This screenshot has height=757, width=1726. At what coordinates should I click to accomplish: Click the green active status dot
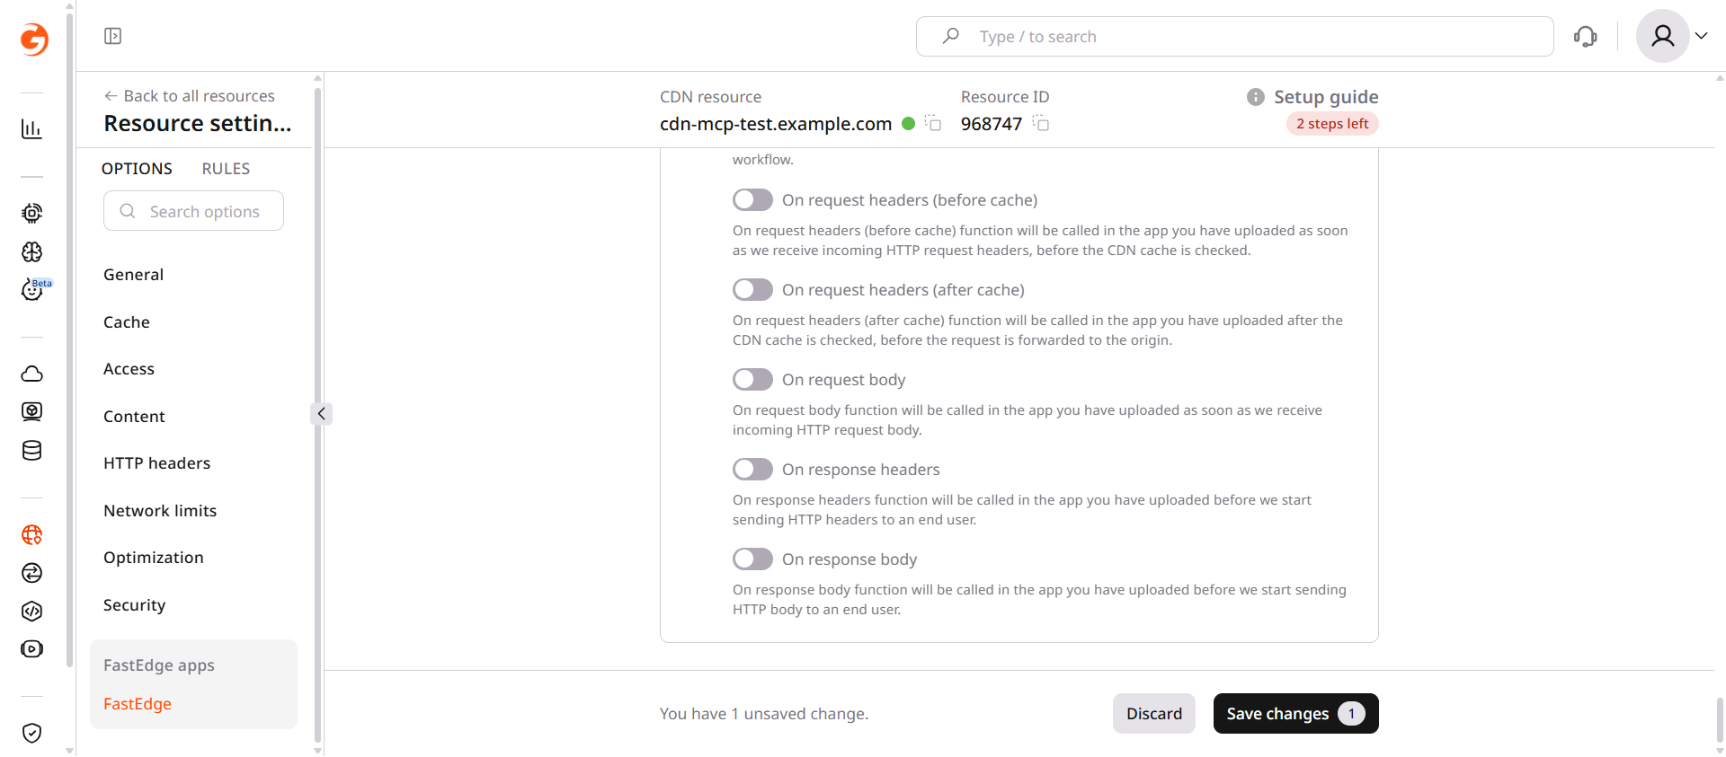point(908,124)
